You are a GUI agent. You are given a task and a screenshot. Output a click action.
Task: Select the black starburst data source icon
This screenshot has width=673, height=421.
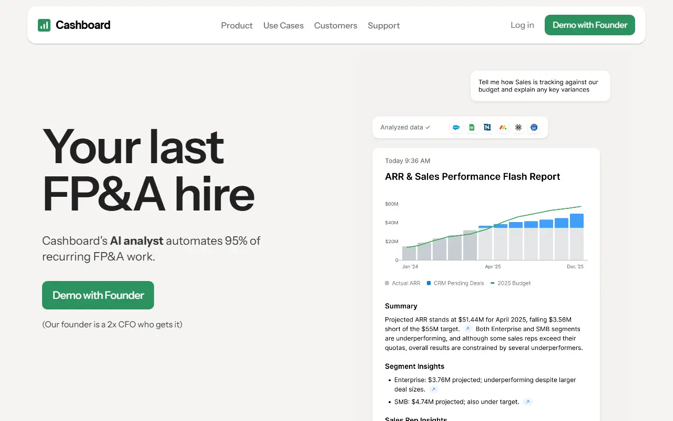(x=518, y=127)
